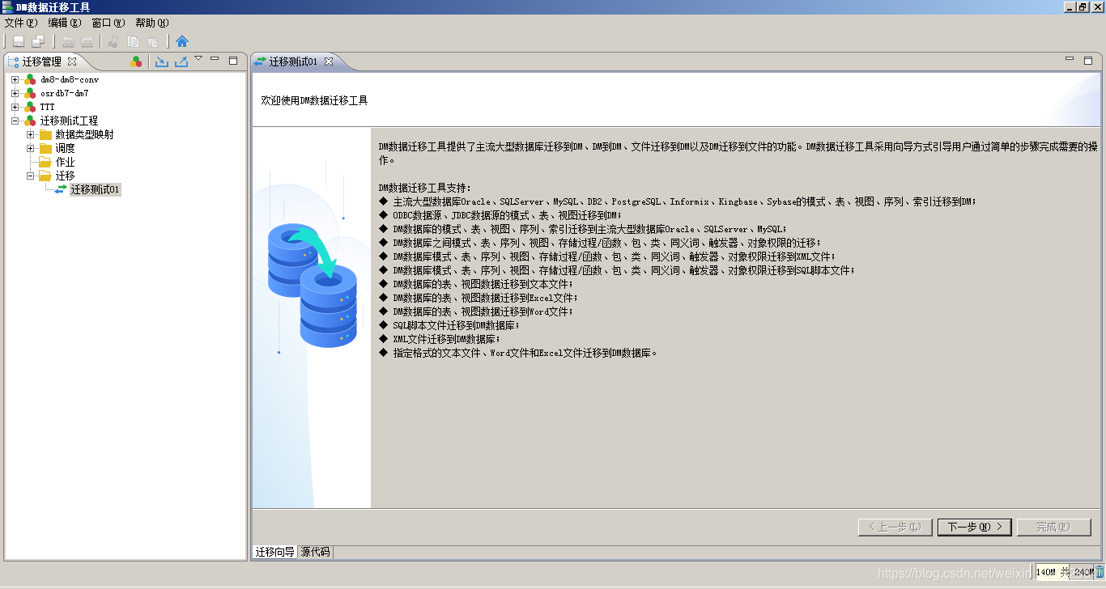
Task: Click the < 上一步(L) button
Action: [895, 527]
